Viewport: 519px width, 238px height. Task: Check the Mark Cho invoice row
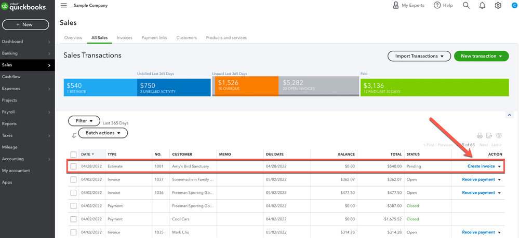(x=73, y=232)
